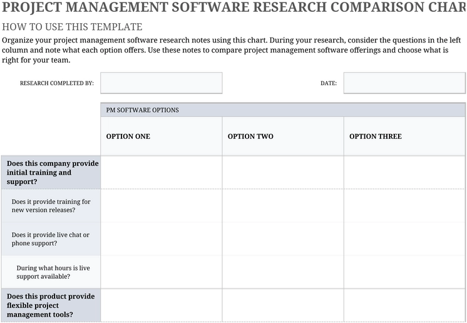Click Option Two cell for flexible project tools row
467x323 pixels.
coord(283,305)
